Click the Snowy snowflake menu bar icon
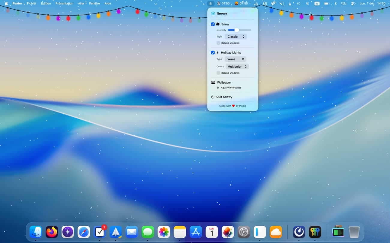 (211, 4)
